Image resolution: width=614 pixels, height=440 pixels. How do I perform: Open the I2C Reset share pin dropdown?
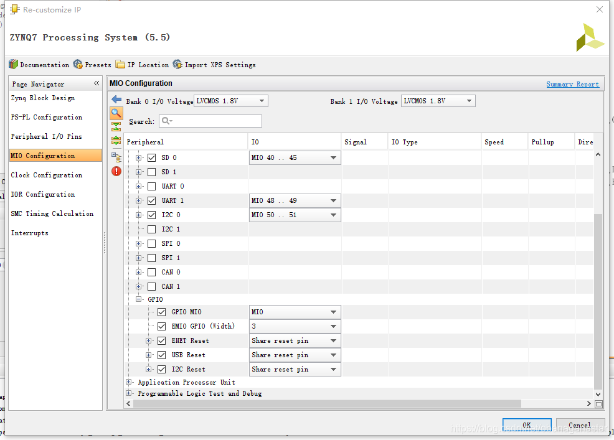(295, 369)
